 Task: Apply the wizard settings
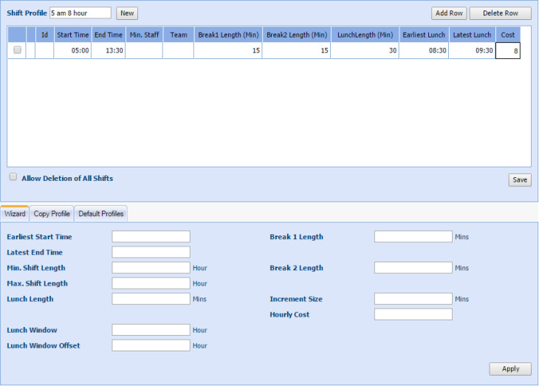click(509, 369)
